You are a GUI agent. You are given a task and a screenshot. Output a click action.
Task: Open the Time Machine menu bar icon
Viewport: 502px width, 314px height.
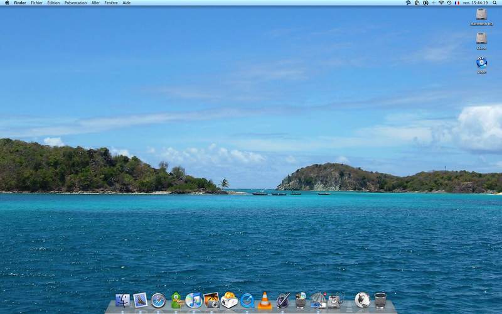point(449,3)
